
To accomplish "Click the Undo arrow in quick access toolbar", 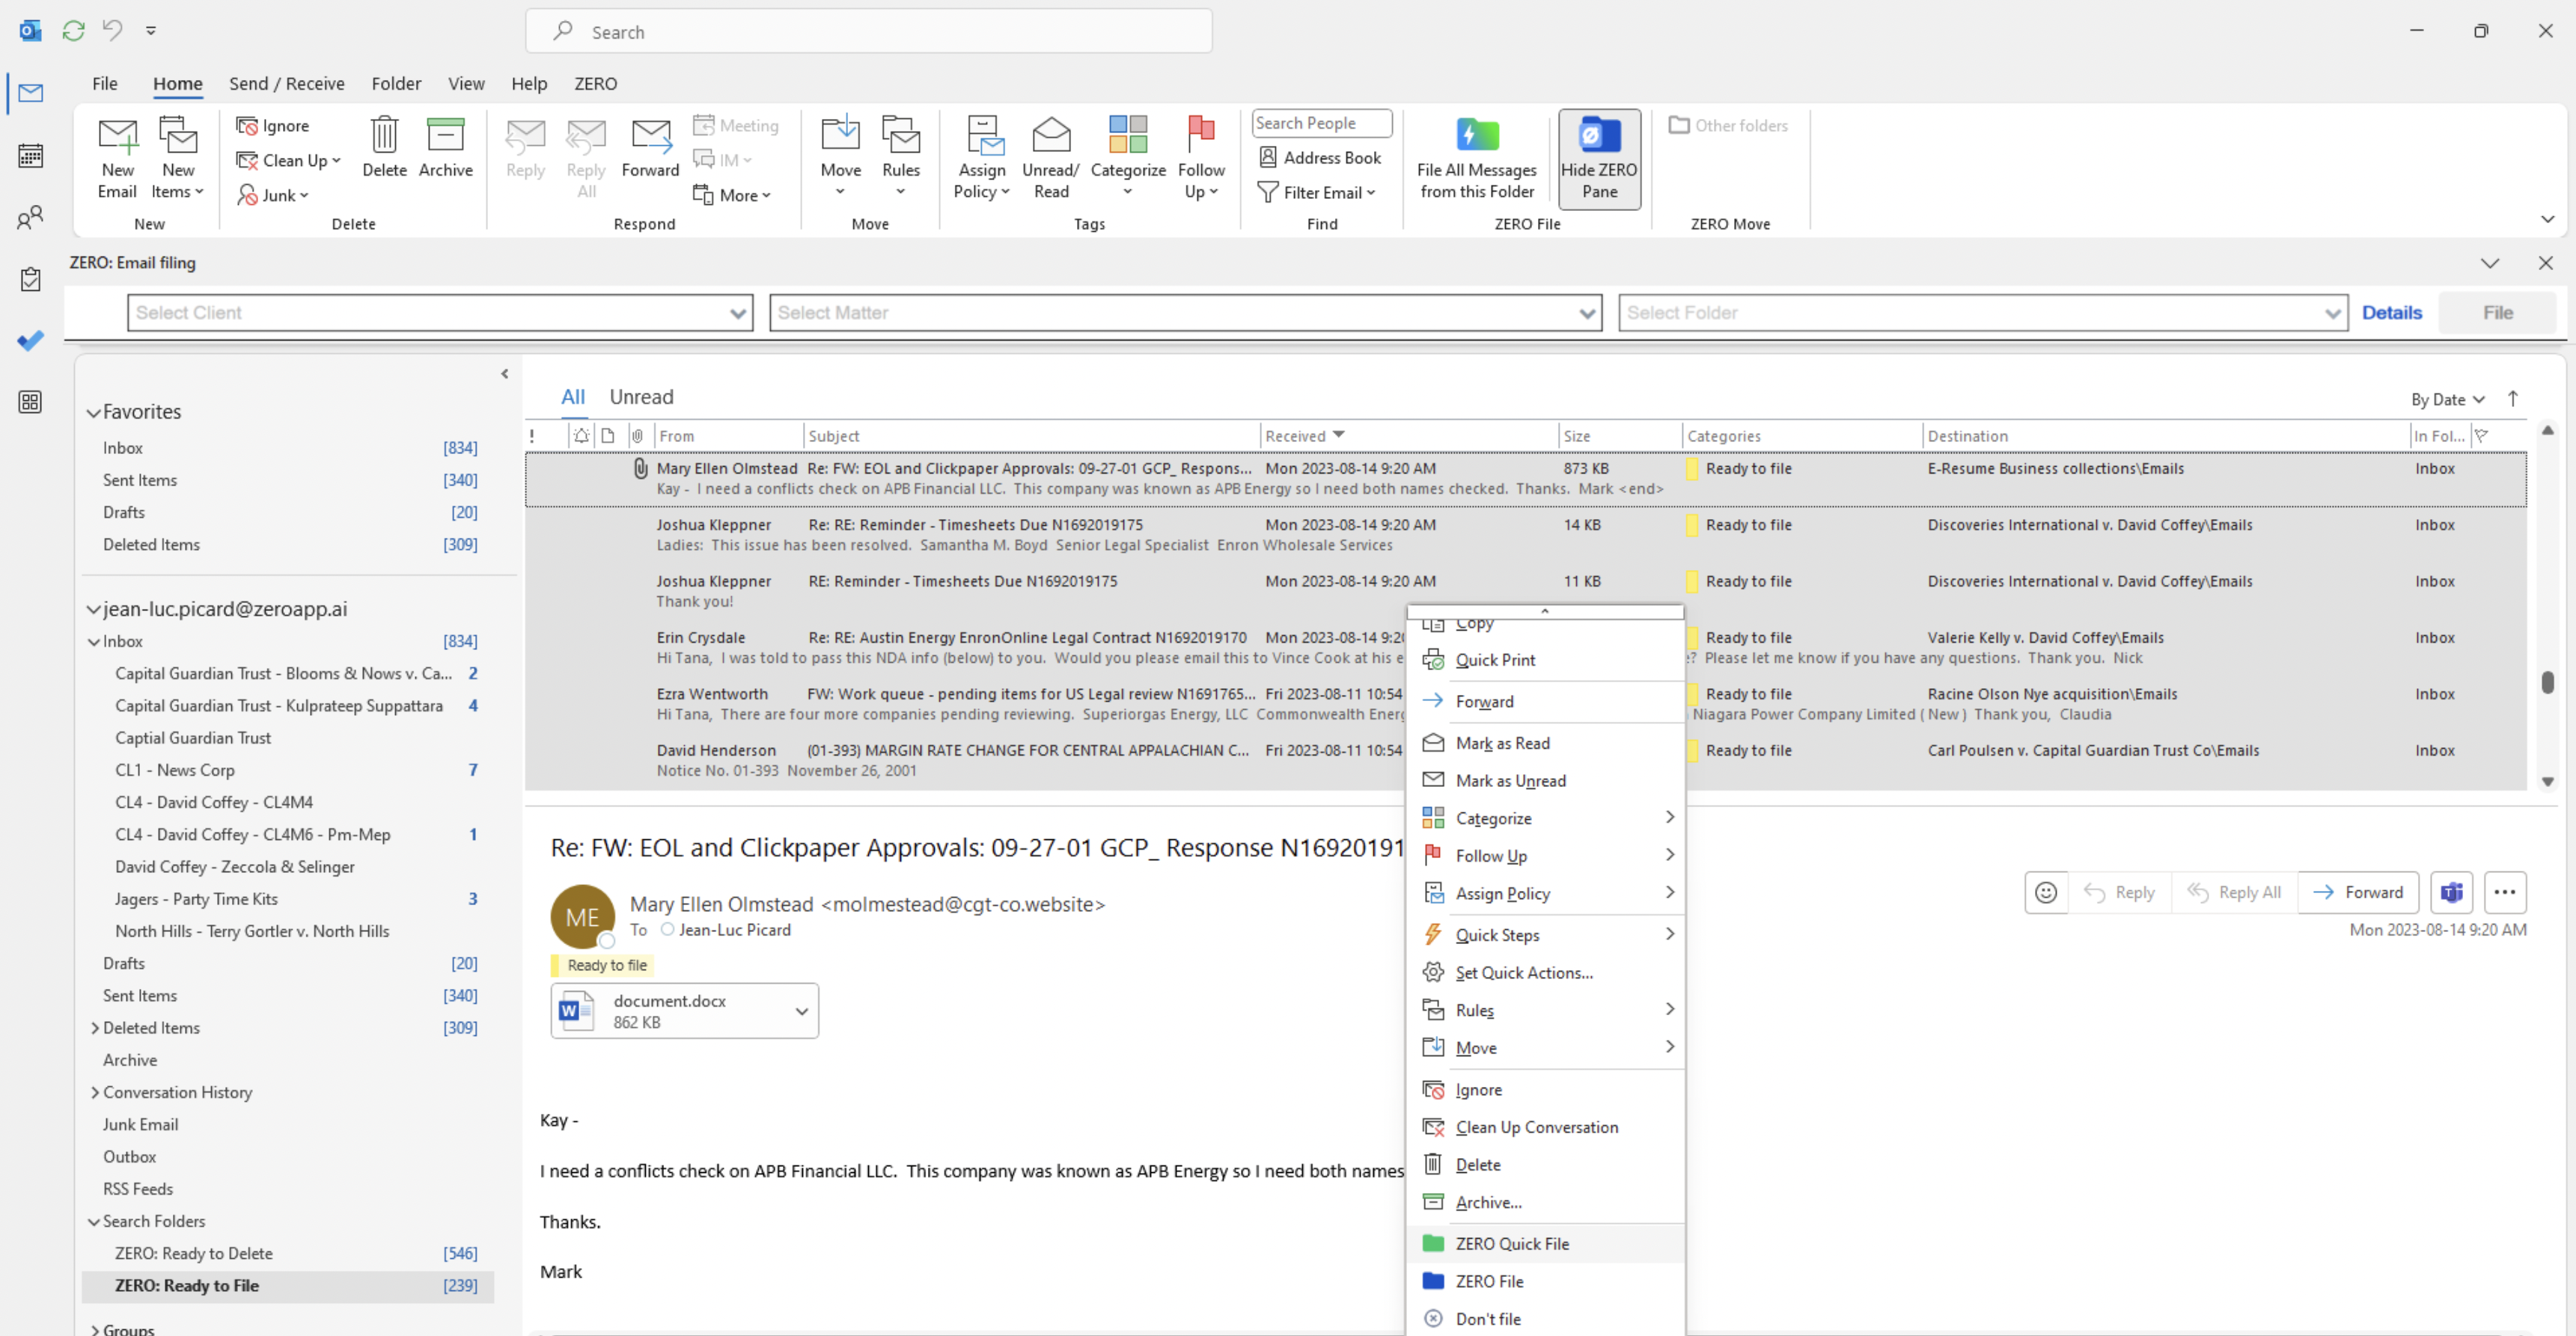I will (113, 30).
